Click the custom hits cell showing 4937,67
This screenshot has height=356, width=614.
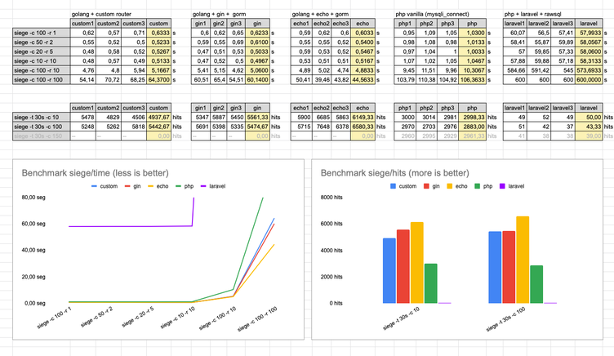(160, 118)
